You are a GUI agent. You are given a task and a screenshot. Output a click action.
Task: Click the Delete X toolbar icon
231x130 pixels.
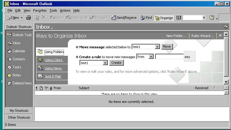(x=44, y=18)
